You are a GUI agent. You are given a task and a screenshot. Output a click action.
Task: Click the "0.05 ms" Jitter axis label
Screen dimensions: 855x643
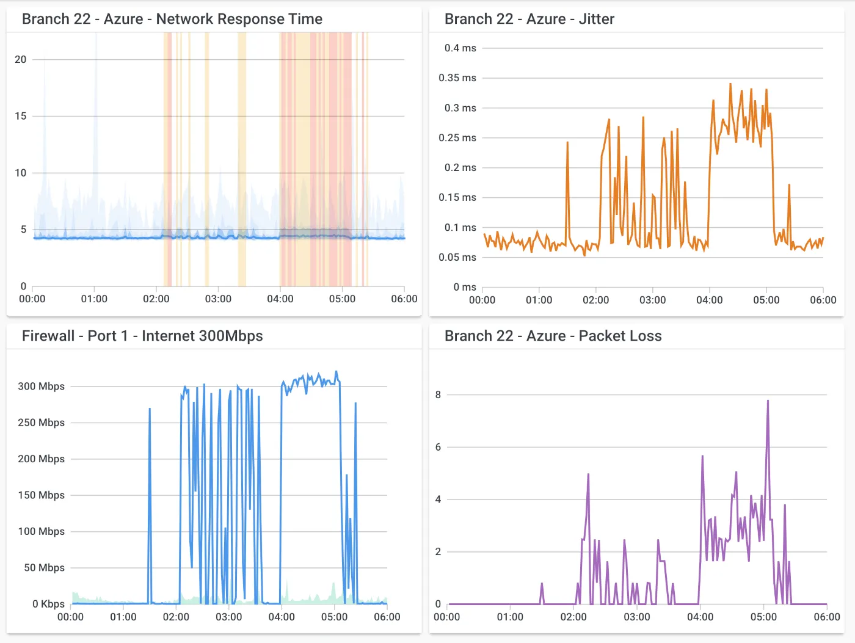[x=457, y=258]
